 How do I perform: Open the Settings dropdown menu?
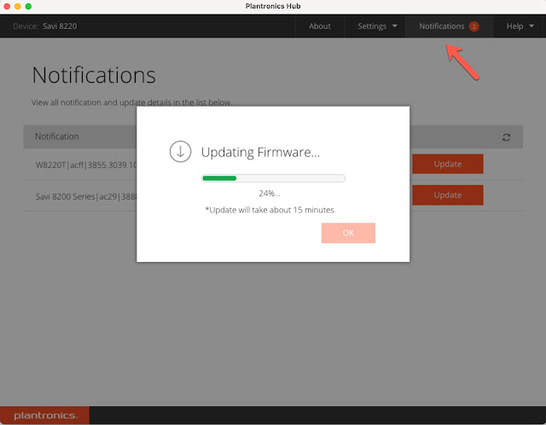tap(377, 26)
